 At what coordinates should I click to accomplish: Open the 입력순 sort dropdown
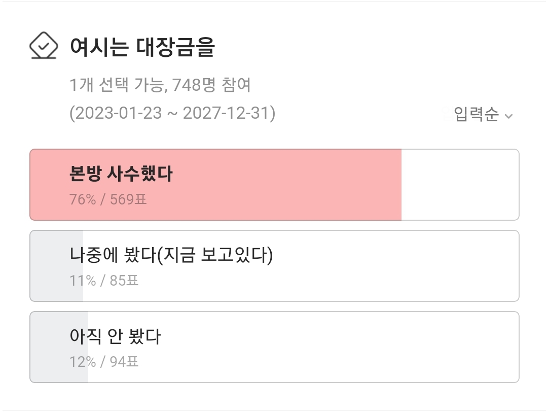pyautogui.click(x=483, y=114)
